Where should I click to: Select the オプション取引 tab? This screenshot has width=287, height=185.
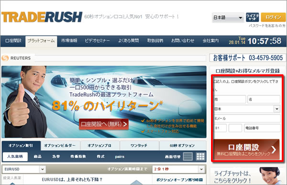(x=21, y=146)
